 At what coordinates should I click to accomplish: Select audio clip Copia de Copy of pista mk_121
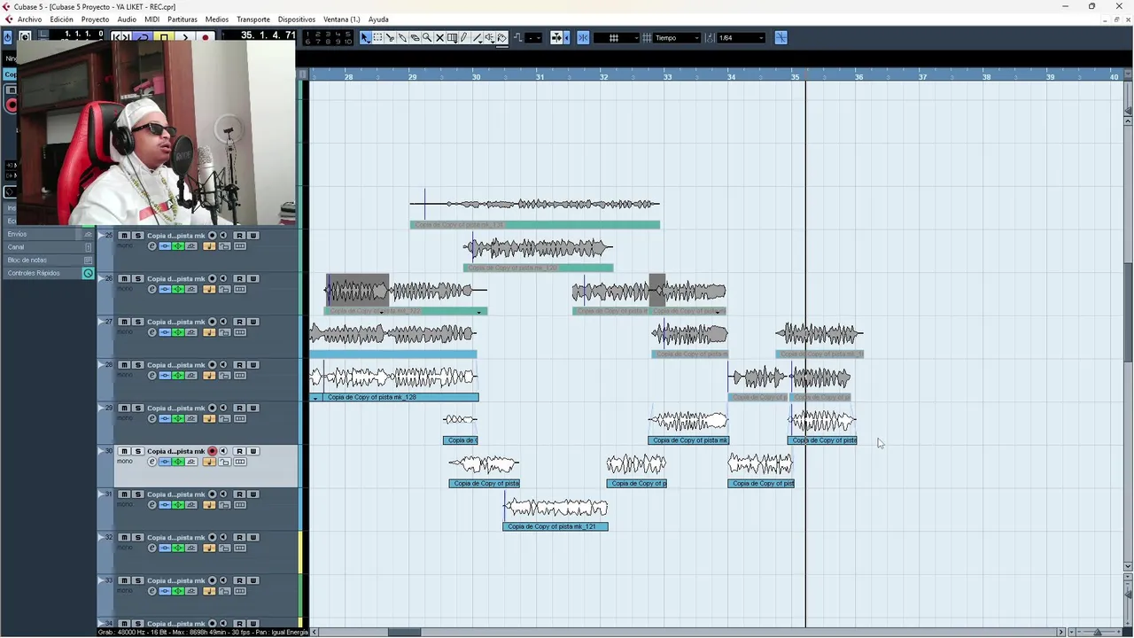coord(555,513)
